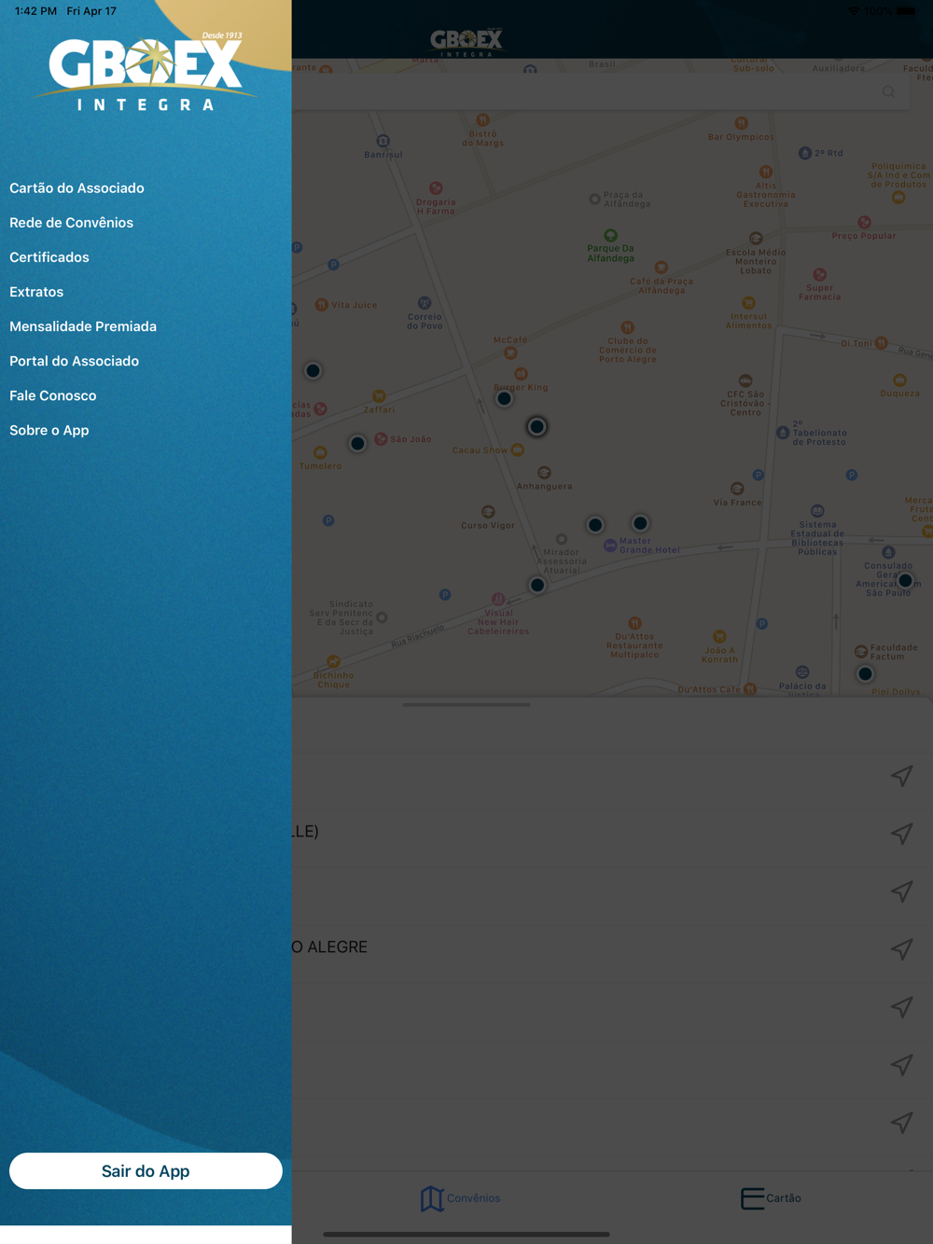Tap the Via France map marker

(737, 489)
